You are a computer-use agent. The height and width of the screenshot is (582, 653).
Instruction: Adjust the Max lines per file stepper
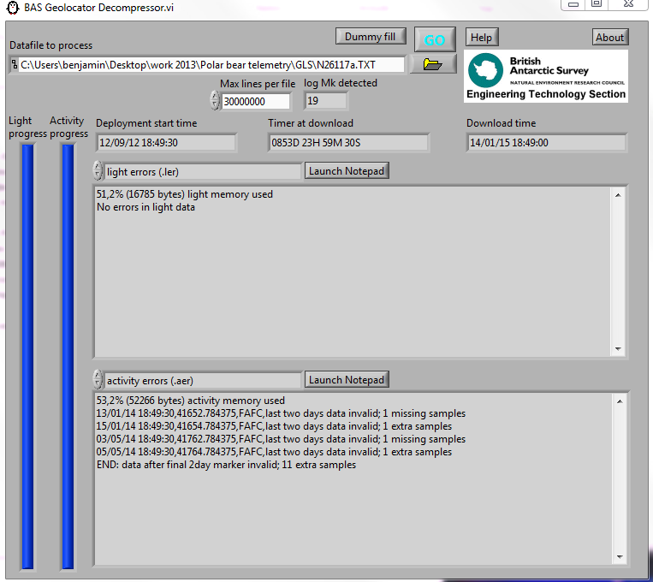[x=215, y=101]
